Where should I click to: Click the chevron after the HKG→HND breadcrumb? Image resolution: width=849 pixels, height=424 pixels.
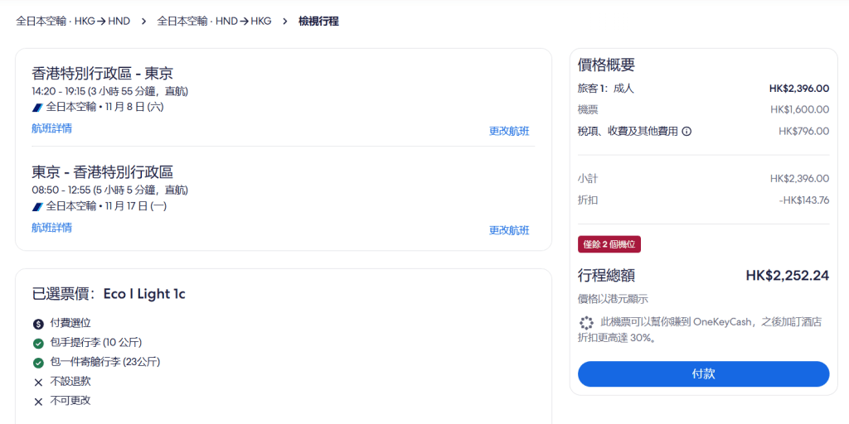pos(143,22)
